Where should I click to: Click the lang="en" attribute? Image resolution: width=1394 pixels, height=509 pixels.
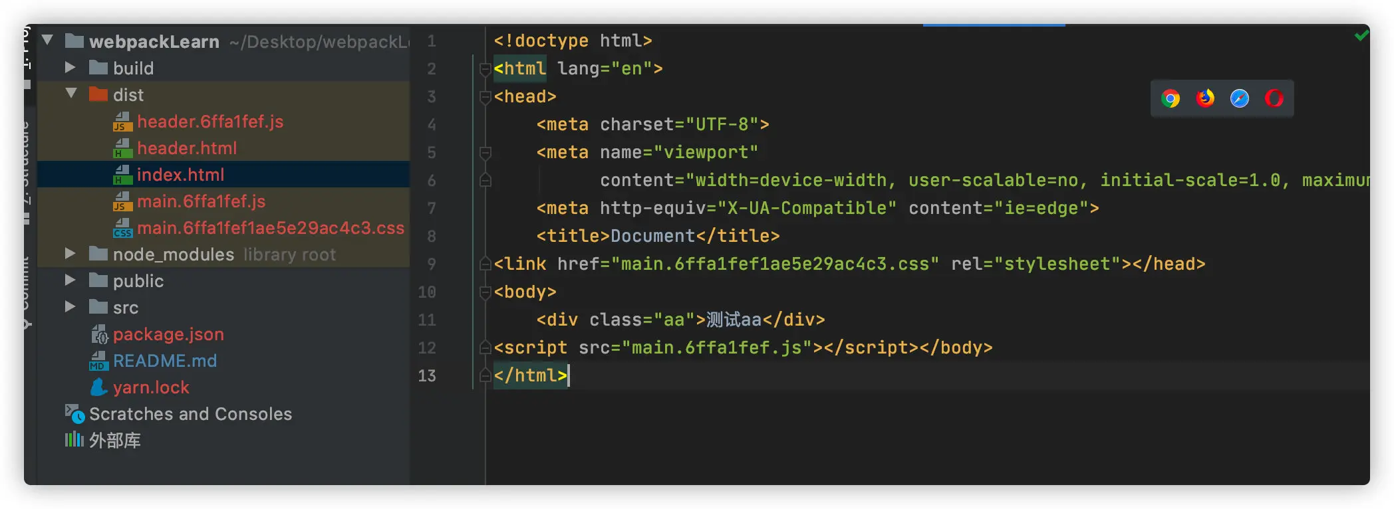pos(605,68)
